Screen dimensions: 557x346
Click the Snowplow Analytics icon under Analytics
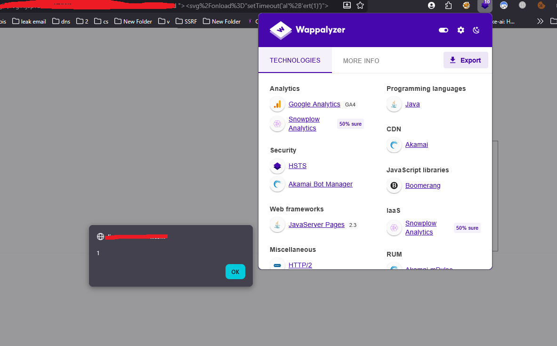(x=277, y=124)
